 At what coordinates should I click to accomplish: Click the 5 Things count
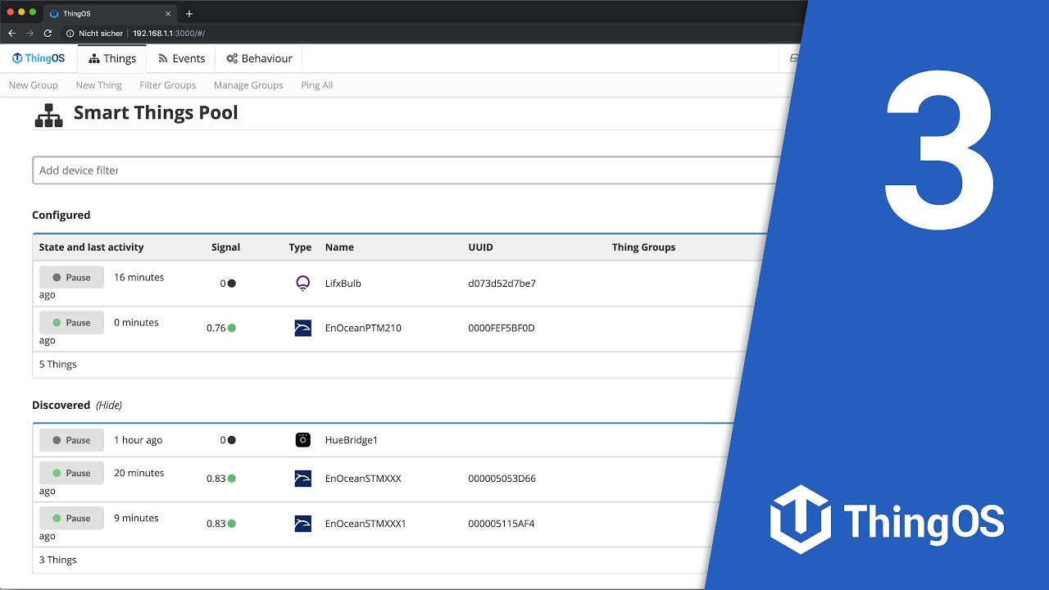pyautogui.click(x=58, y=364)
